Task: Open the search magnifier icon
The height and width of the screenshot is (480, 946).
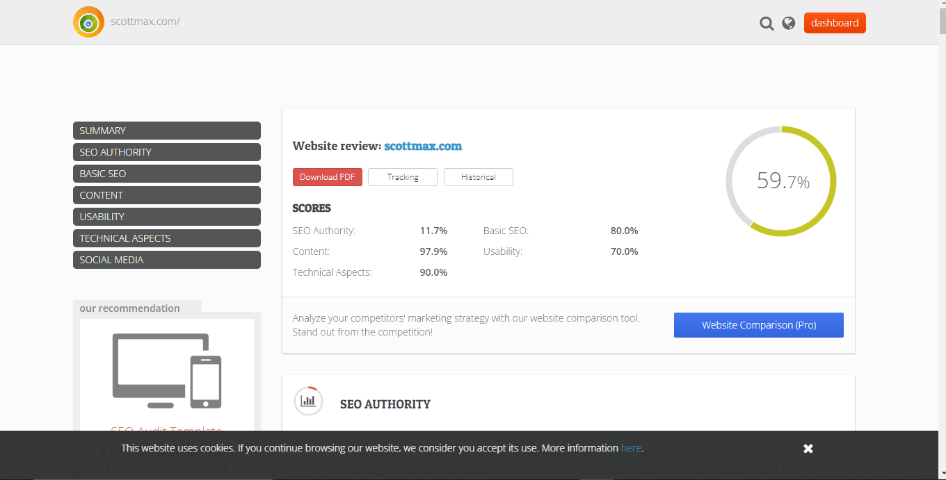Action: coord(767,24)
